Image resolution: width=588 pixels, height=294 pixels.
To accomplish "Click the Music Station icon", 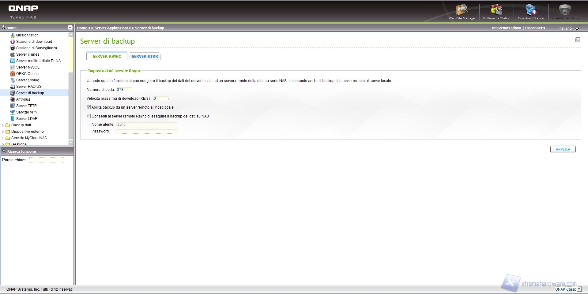I will tap(13, 35).
